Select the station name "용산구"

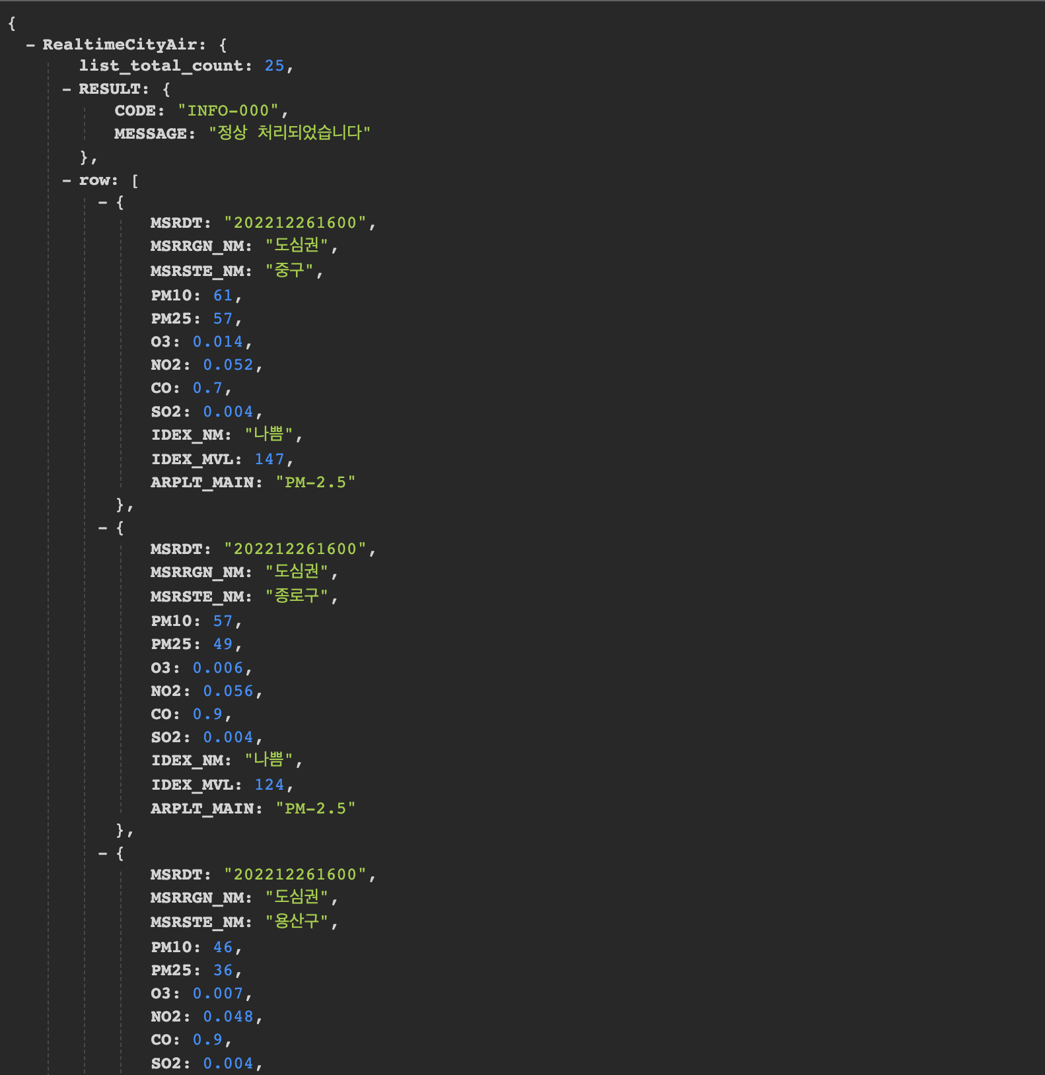(x=297, y=921)
